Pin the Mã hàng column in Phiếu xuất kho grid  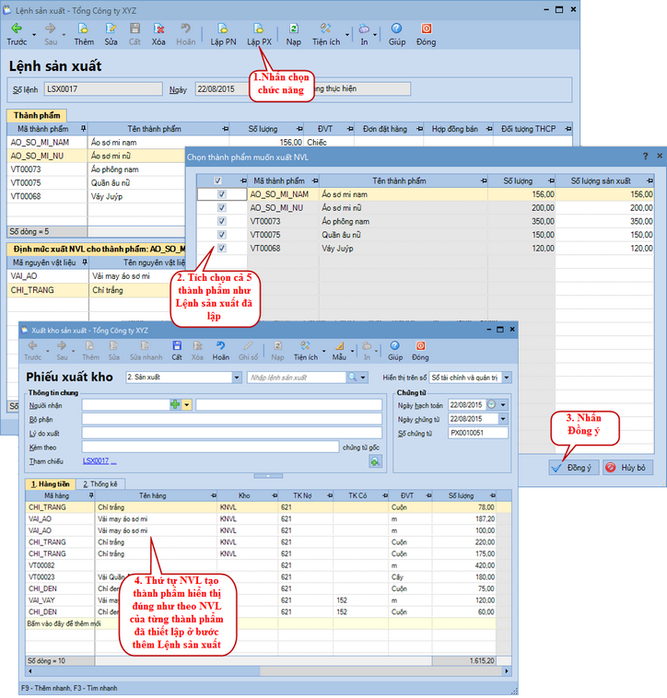(91, 495)
